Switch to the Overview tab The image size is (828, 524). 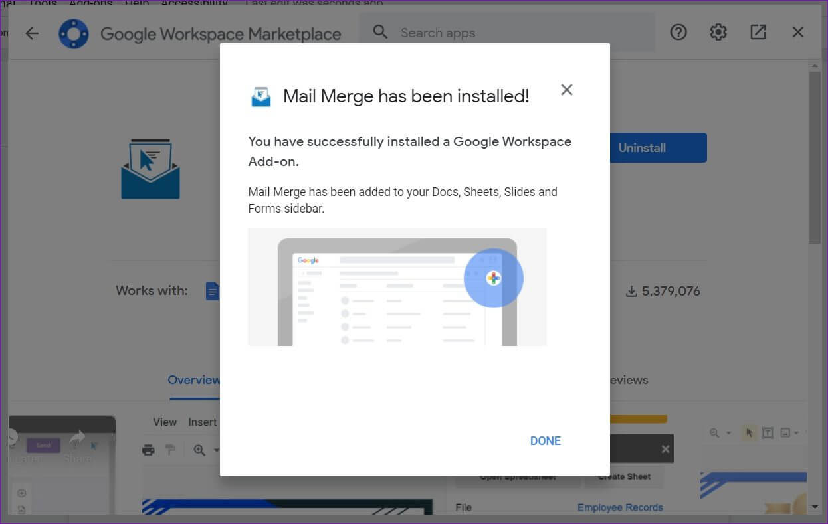(193, 380)
